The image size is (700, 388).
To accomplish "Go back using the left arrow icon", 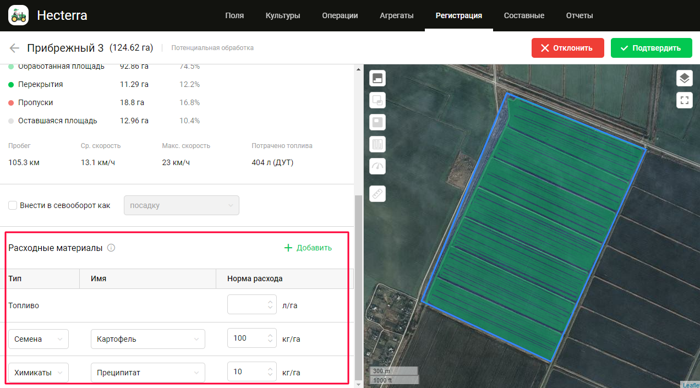I will click(x=14, y=48).
